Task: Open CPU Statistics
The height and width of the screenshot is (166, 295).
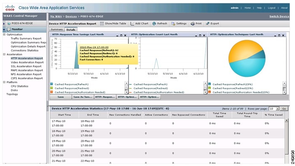Action: 19,86
